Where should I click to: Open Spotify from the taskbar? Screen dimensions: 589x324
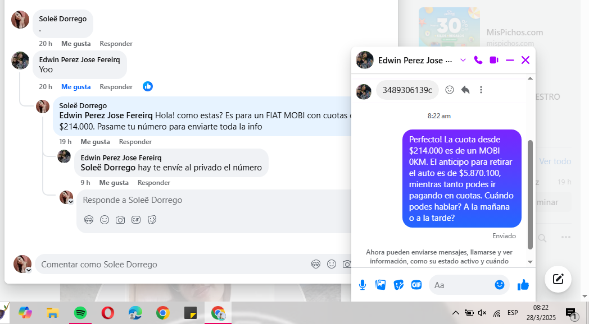(80, 313)
